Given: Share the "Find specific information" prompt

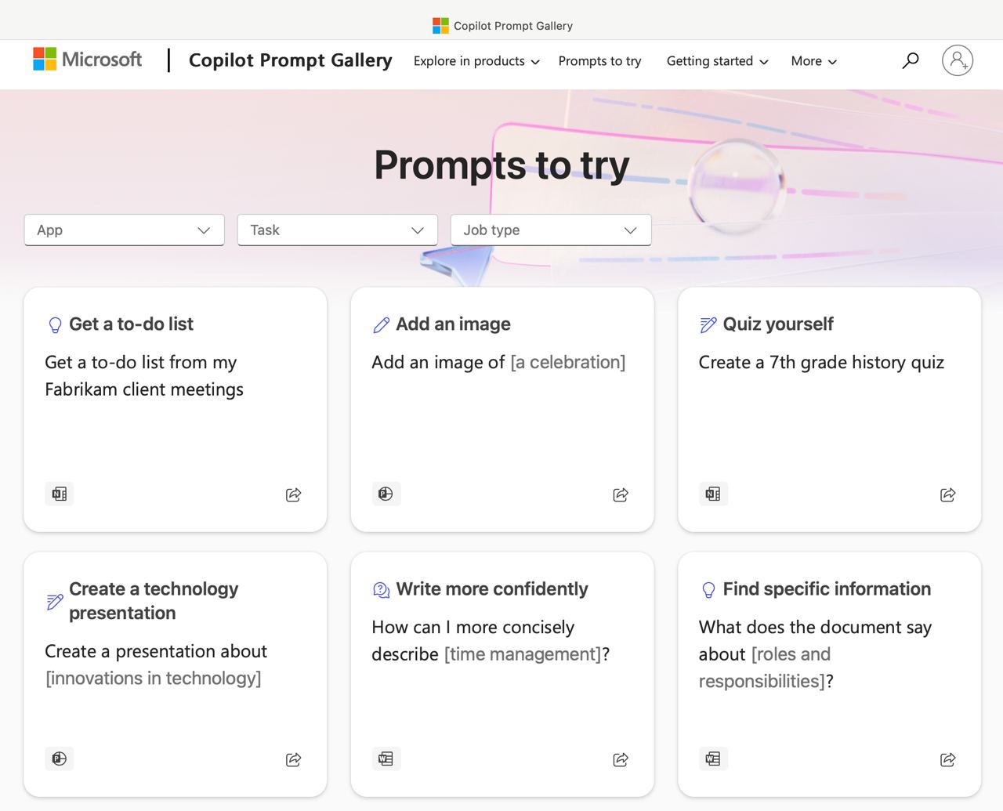Looking at the screenshot, I should [x=947, y=759].
